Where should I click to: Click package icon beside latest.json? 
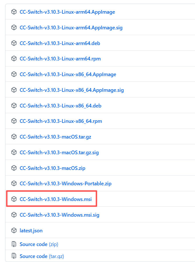[14, 230]
